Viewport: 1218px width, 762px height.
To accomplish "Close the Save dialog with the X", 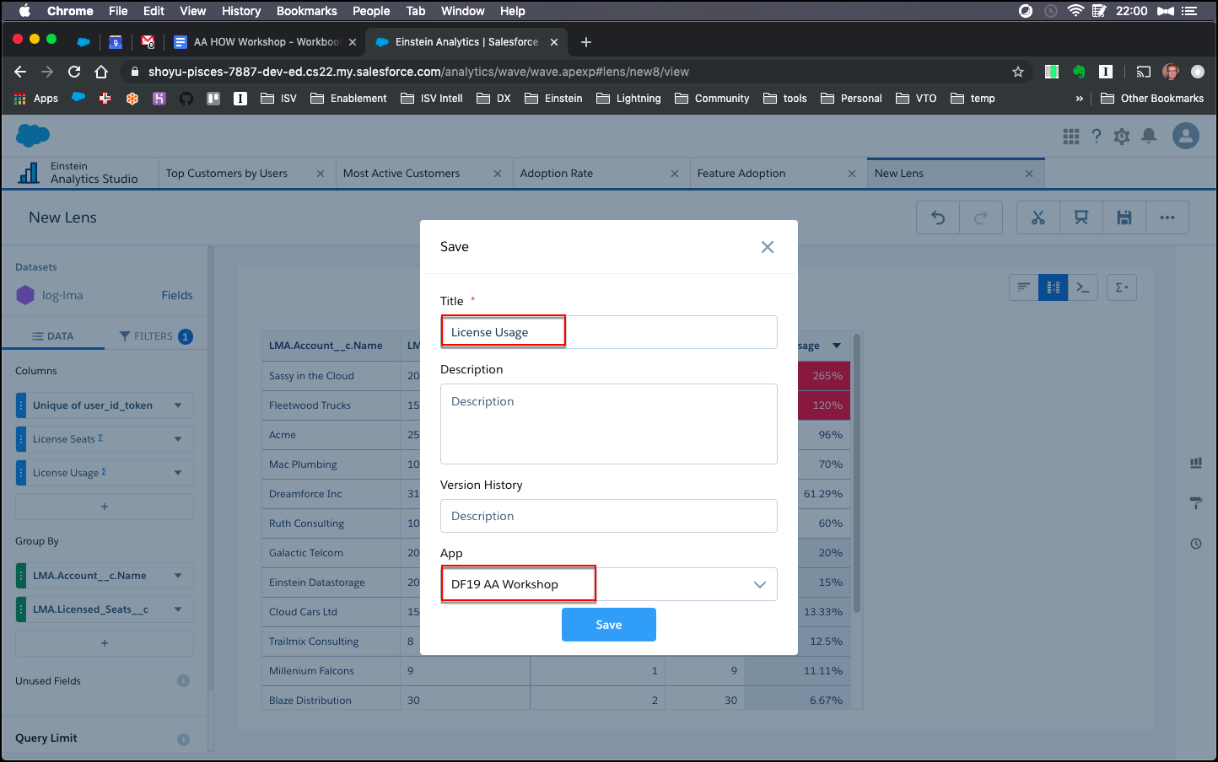I will pos(768,247).
